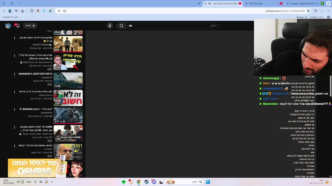Viewport: 332px width, 186px height.
Task: Open the Chrome three-dot menu
Action: click(x=4, y=11)
